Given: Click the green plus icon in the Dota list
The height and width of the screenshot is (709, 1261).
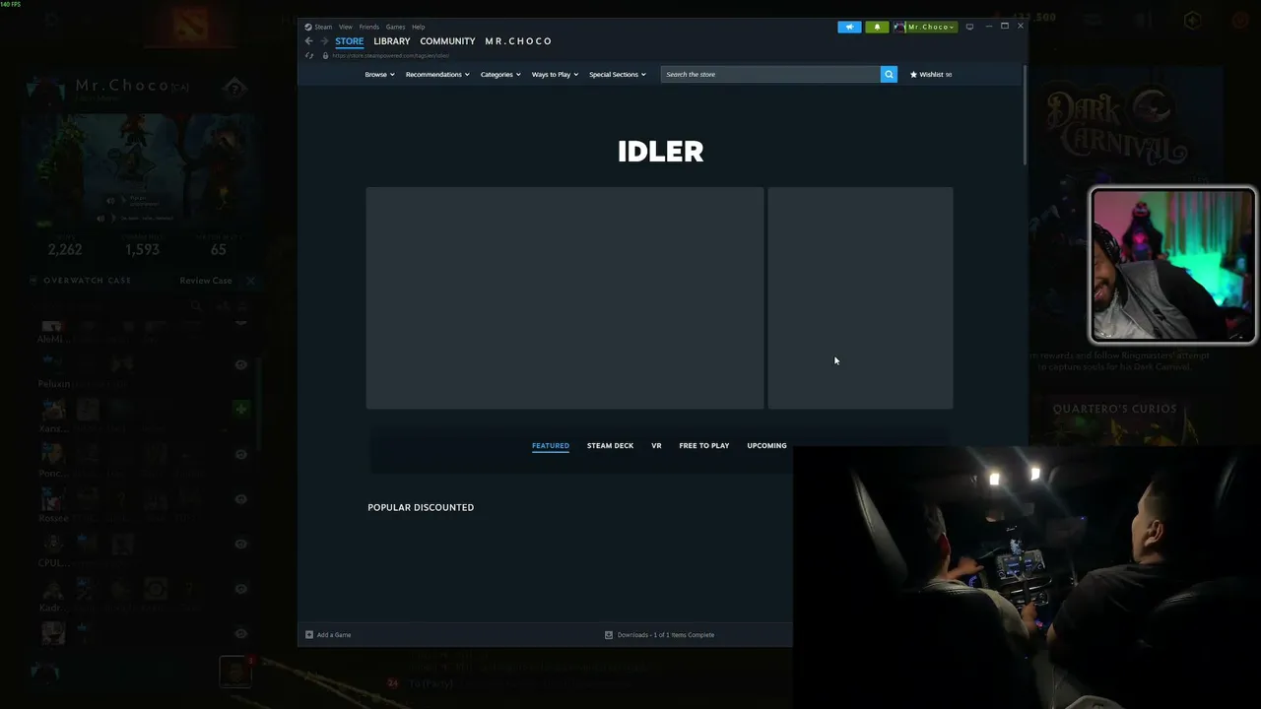Looking at the screenshot, I should pos(240,409).
